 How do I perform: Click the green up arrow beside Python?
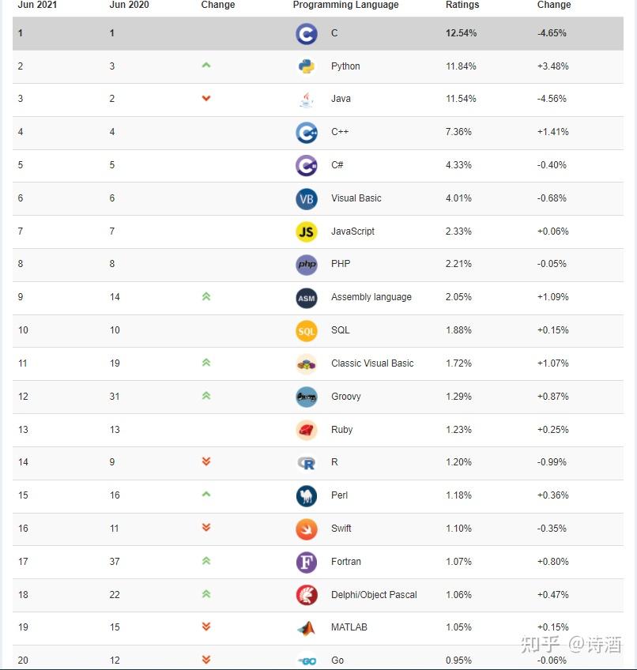(x=206, y=66)
